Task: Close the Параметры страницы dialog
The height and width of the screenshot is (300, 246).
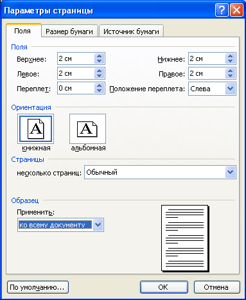Action: pos(236,10)
